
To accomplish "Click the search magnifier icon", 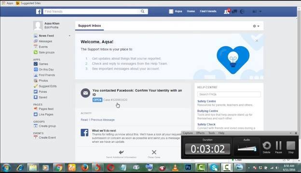I will [142, 11].
